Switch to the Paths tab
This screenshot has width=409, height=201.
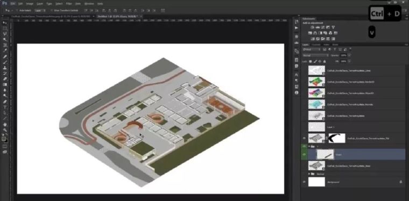click(326, 45)
